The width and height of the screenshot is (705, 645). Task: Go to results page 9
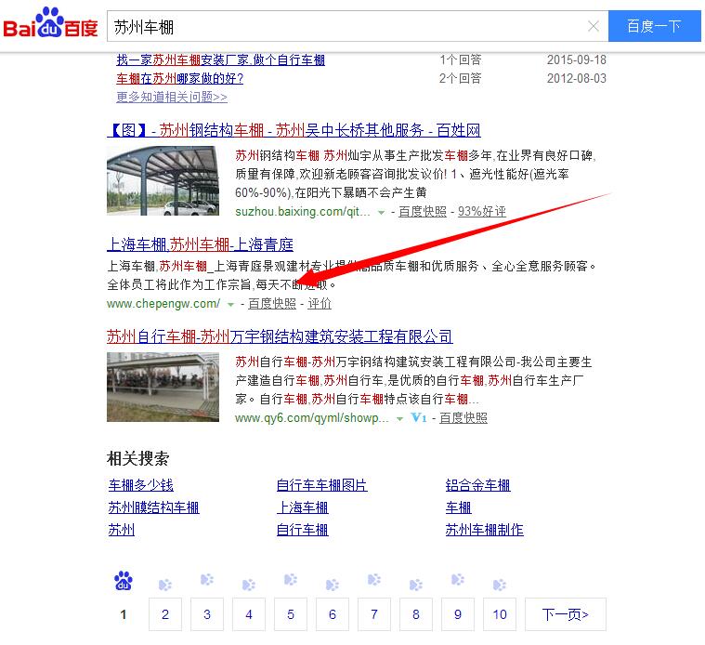point(458,614)
